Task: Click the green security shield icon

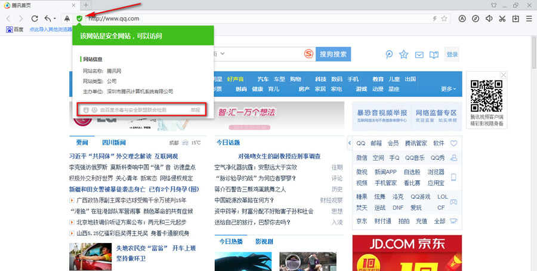Action: pos(79,19)
